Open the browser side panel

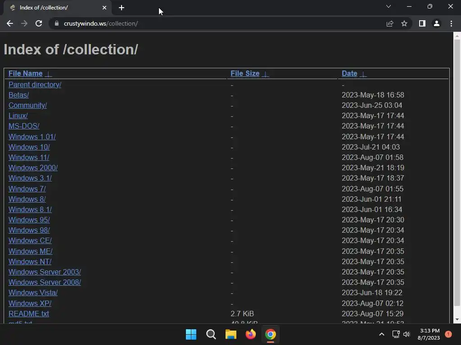click(422, 23)
